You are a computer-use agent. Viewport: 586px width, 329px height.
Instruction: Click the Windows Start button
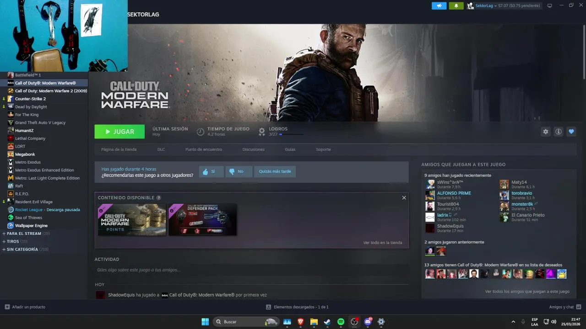coord(205,322)
